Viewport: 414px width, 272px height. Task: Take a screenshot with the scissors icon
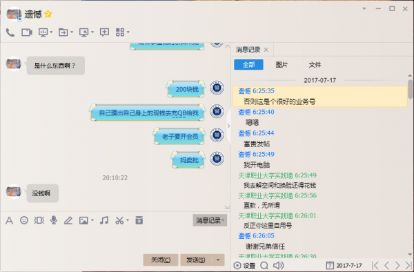point(119,220)
